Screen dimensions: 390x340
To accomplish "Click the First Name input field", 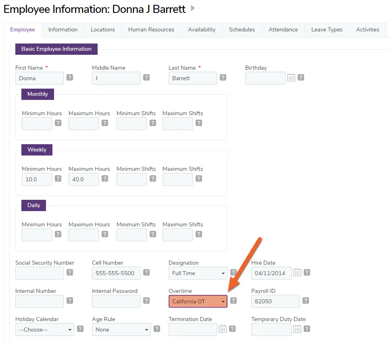I will 40,78.
